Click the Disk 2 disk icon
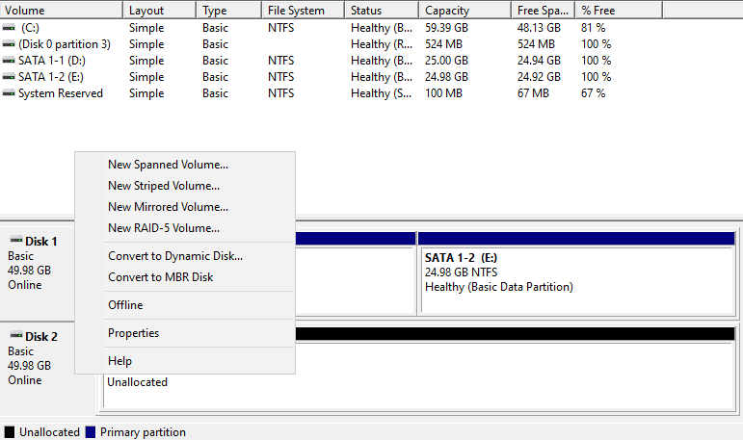 pyautogui.click(x=16, y=335)
